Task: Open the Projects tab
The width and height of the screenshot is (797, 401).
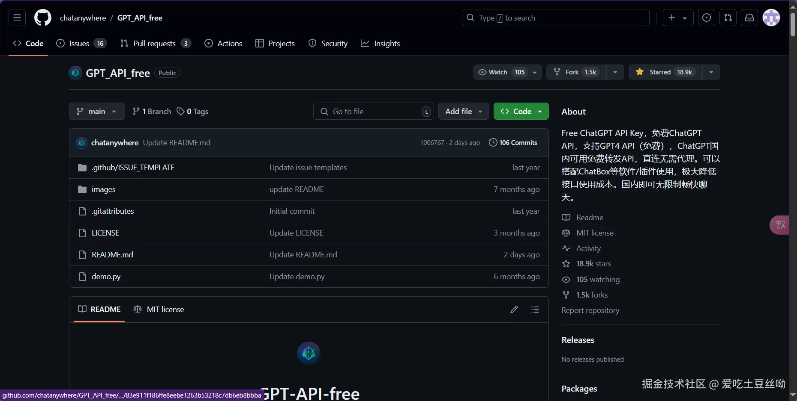Action: click(x=275, y=44)
